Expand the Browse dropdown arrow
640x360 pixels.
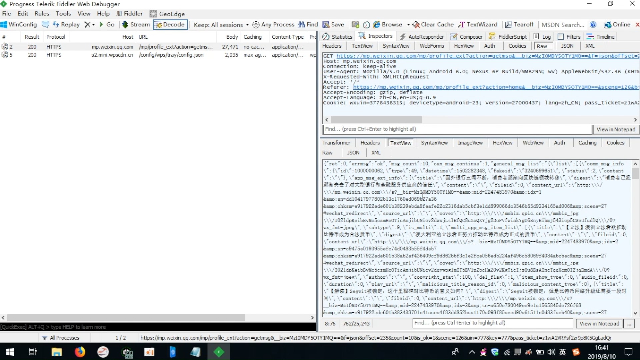click(408, 25)
